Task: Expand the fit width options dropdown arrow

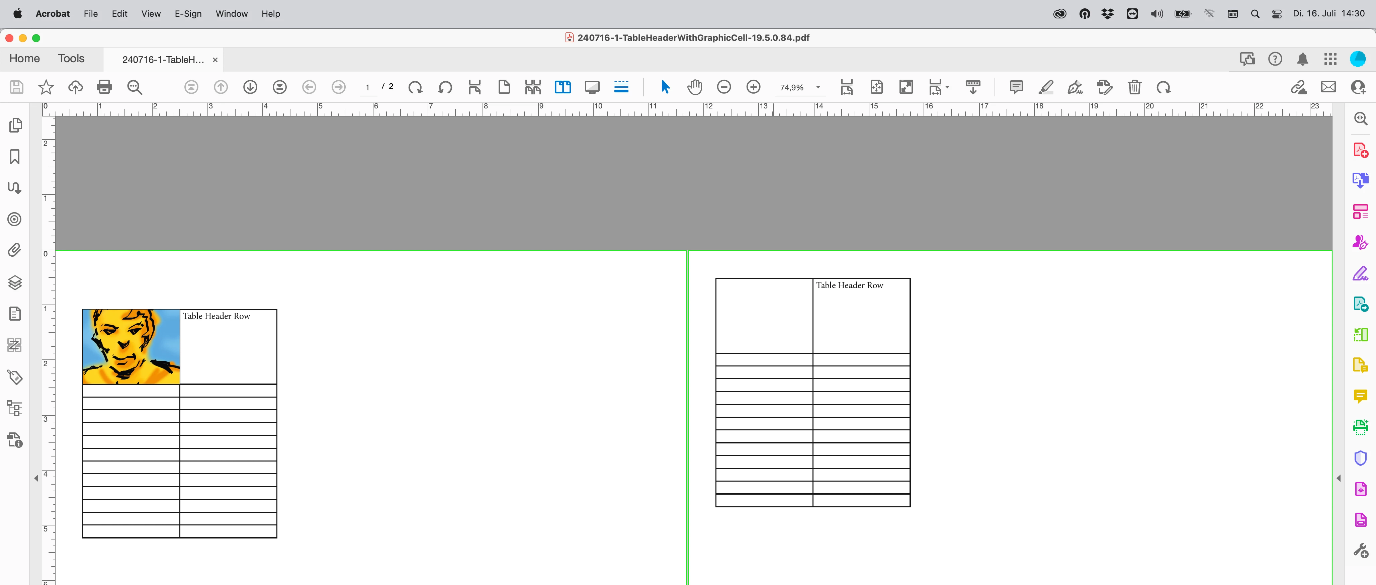Action: 947,87
